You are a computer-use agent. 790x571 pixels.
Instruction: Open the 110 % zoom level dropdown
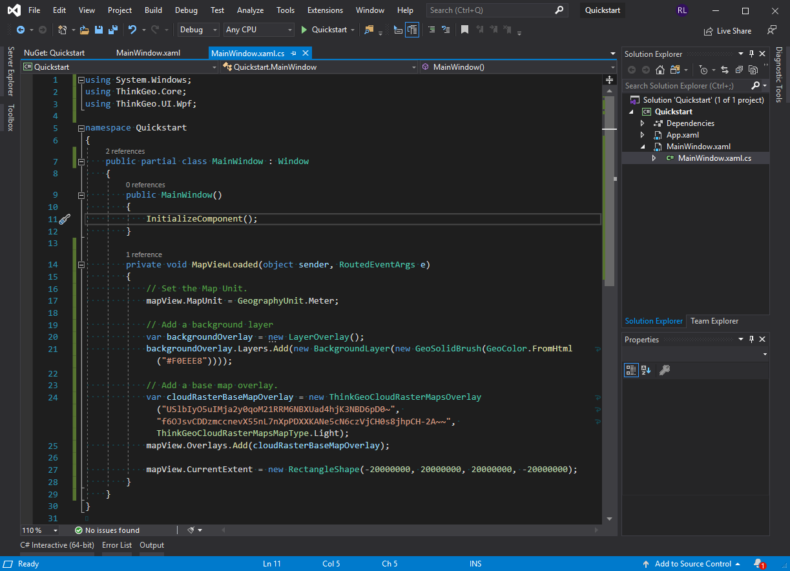point(39,530)
